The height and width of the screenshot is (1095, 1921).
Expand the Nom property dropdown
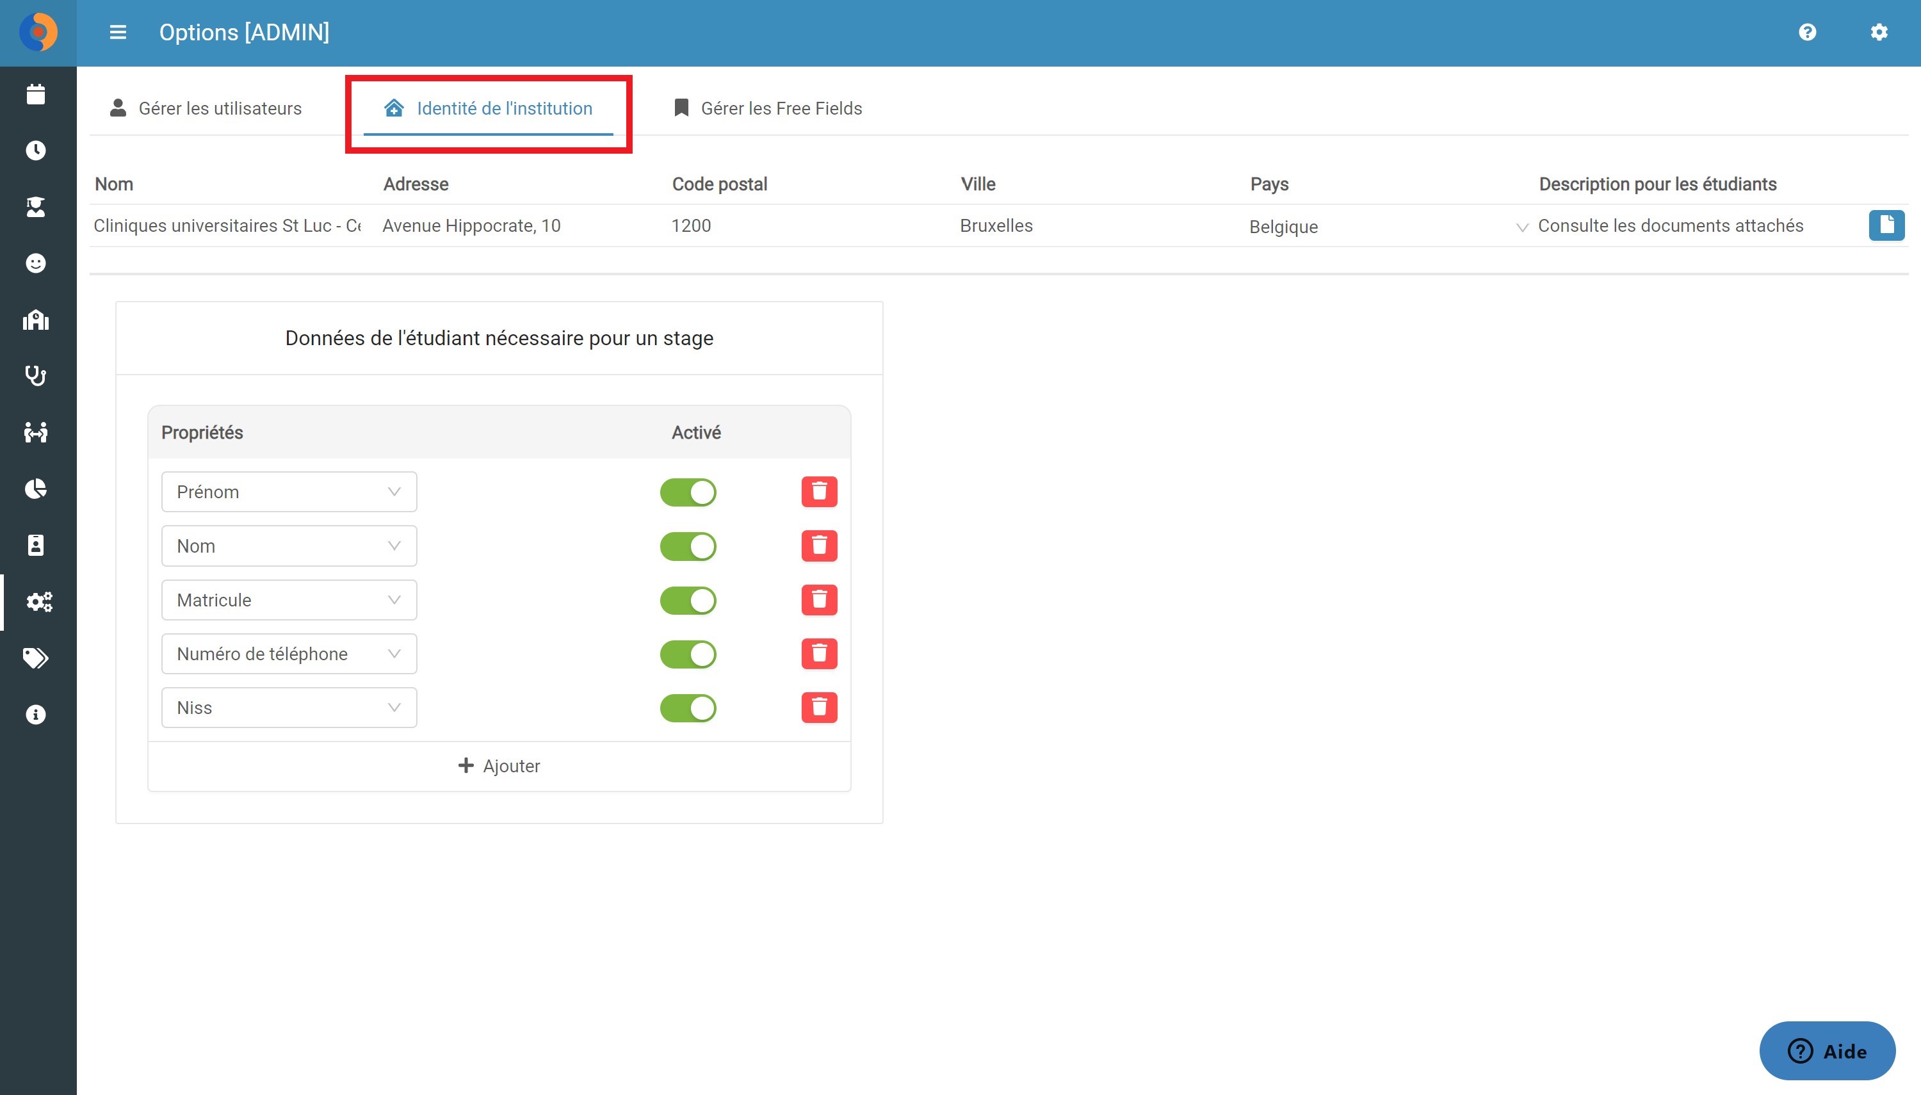click(289, 546)
